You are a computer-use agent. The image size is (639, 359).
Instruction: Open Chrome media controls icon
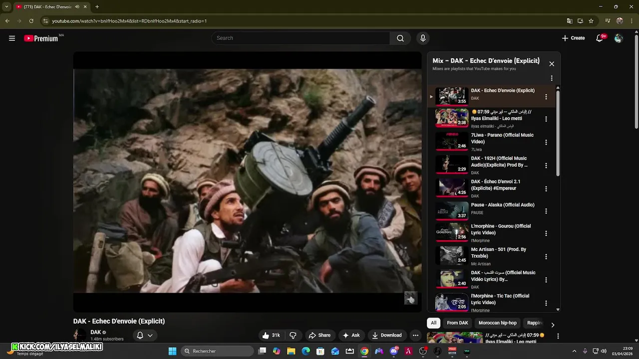[x=608, y=21]
